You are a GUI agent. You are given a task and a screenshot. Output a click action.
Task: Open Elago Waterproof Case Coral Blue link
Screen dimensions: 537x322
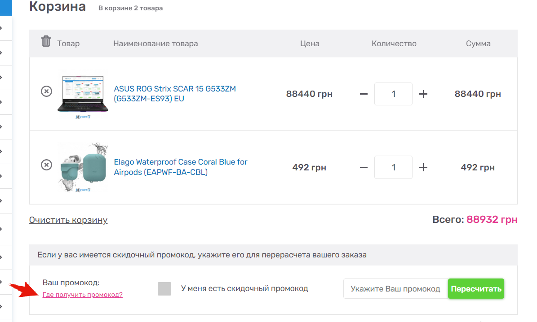pyautogui.click(x=181, y=167)
